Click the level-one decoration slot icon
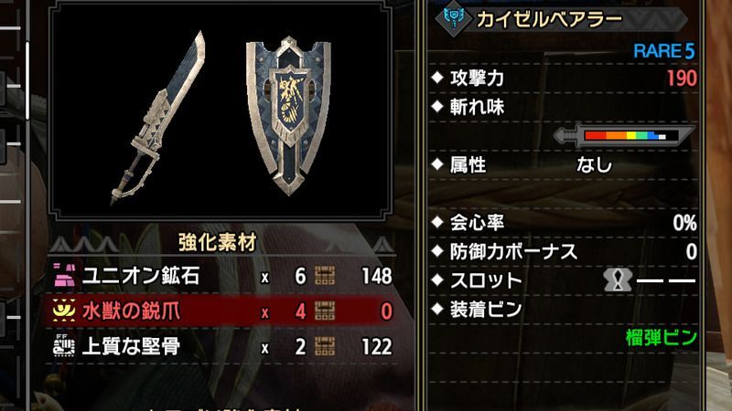 (618, 280)
